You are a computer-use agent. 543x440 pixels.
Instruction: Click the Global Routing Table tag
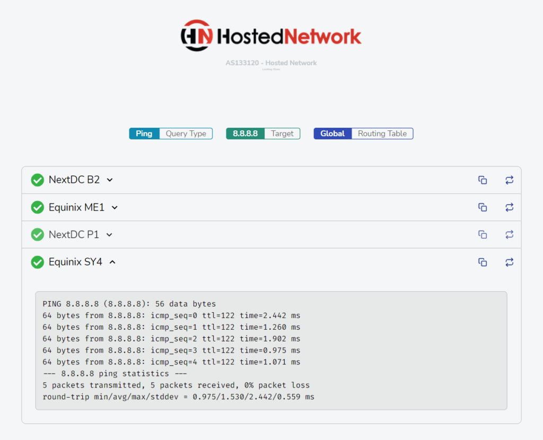click(363, 134)
